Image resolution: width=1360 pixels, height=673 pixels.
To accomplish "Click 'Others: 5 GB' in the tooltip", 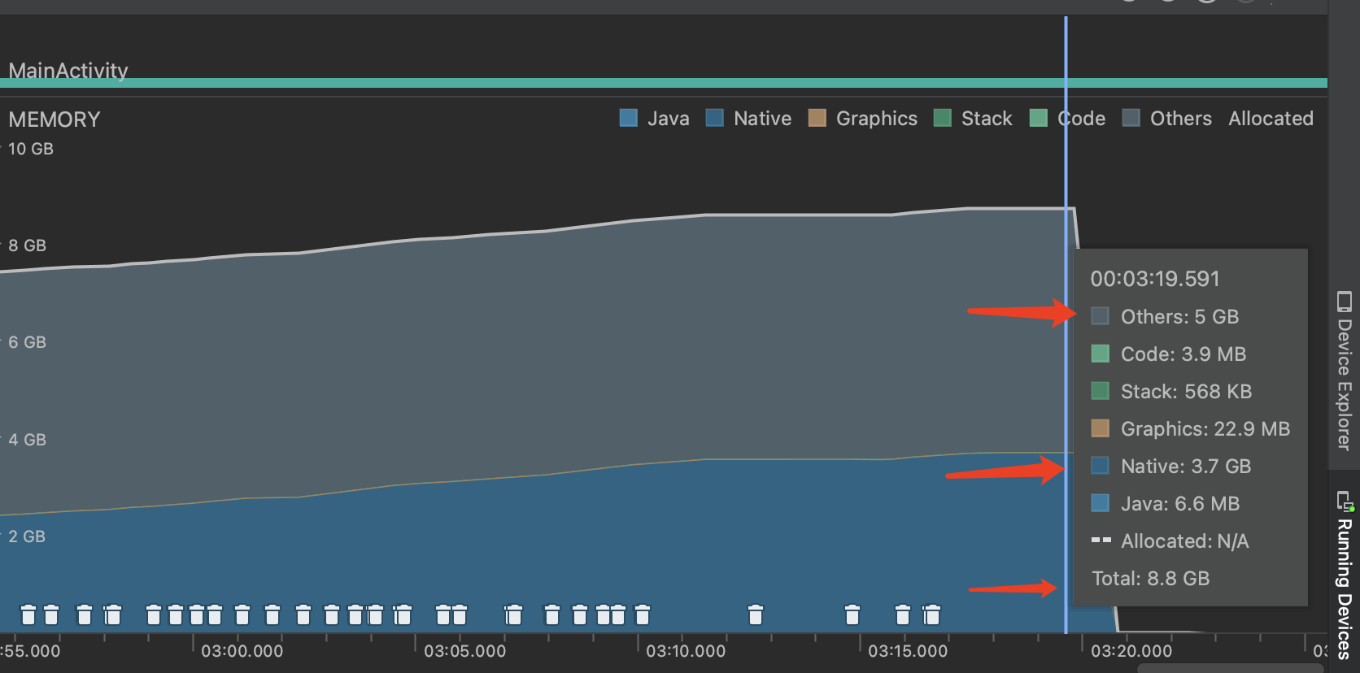I will 1179,316.
